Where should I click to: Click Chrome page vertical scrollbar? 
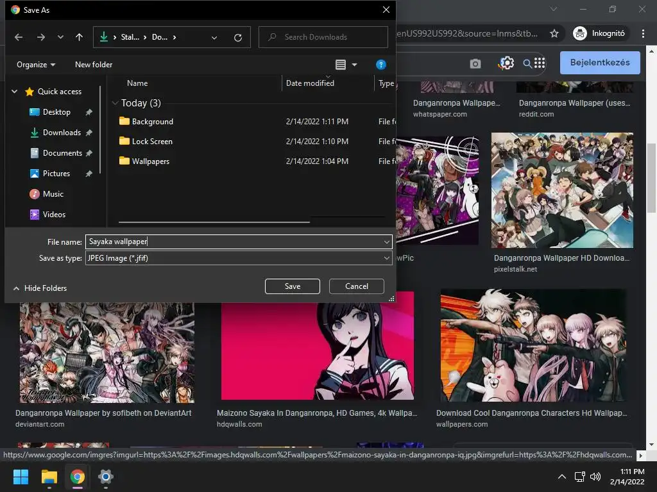point(651,177)
